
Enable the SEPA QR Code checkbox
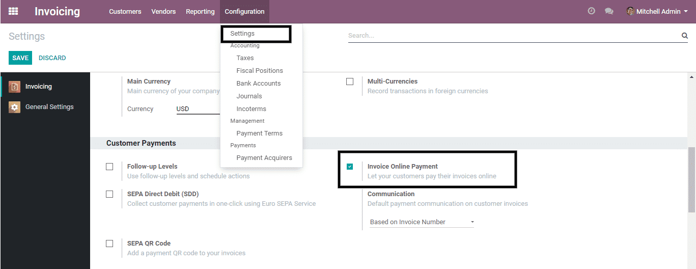(109, 244)
